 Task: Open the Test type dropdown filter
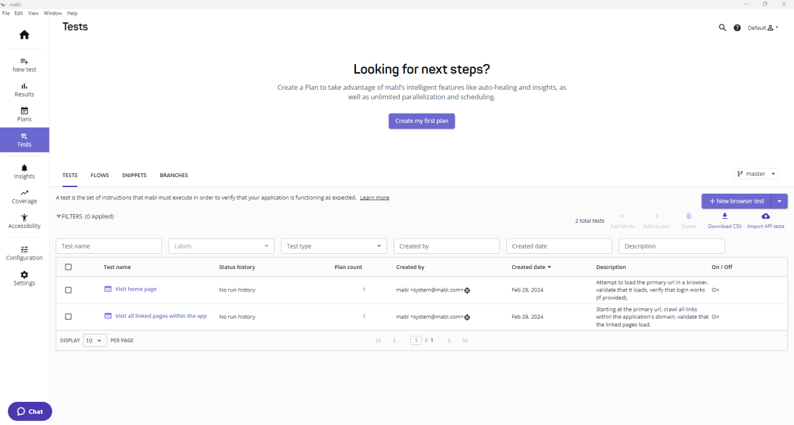333,245
